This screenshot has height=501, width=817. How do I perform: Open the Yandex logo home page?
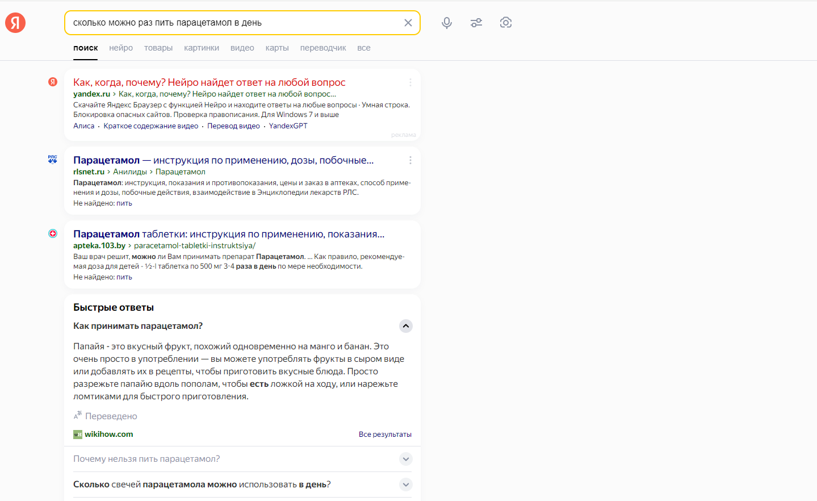coord(15,23)
